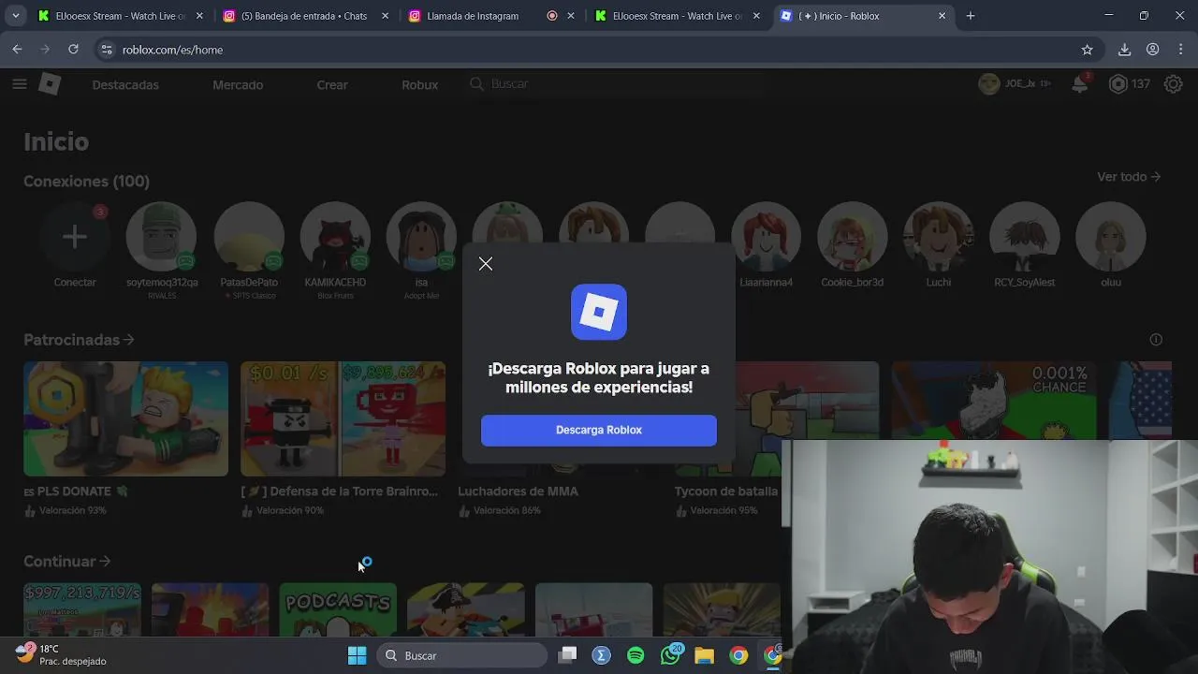This screenshot has width=1198, height=674.
Task: Open Task View from the taskbar
Action: click(567, 655)
